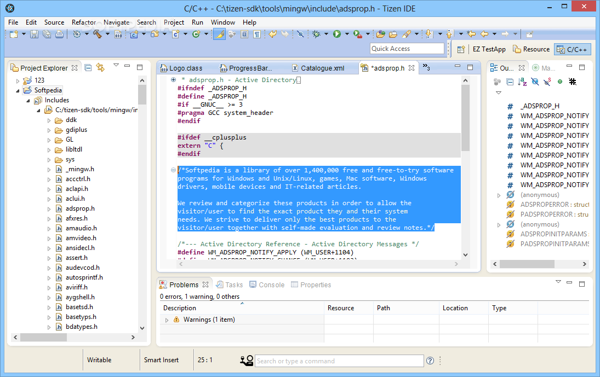
Task: Expand the 123 project node
Action: (x=18, y=80)
